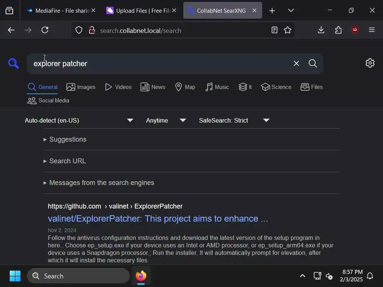Click the github.com result URL breadcrumb
Image resolution: width=383 pixels, height=287 pixels.
pos(115,206)
